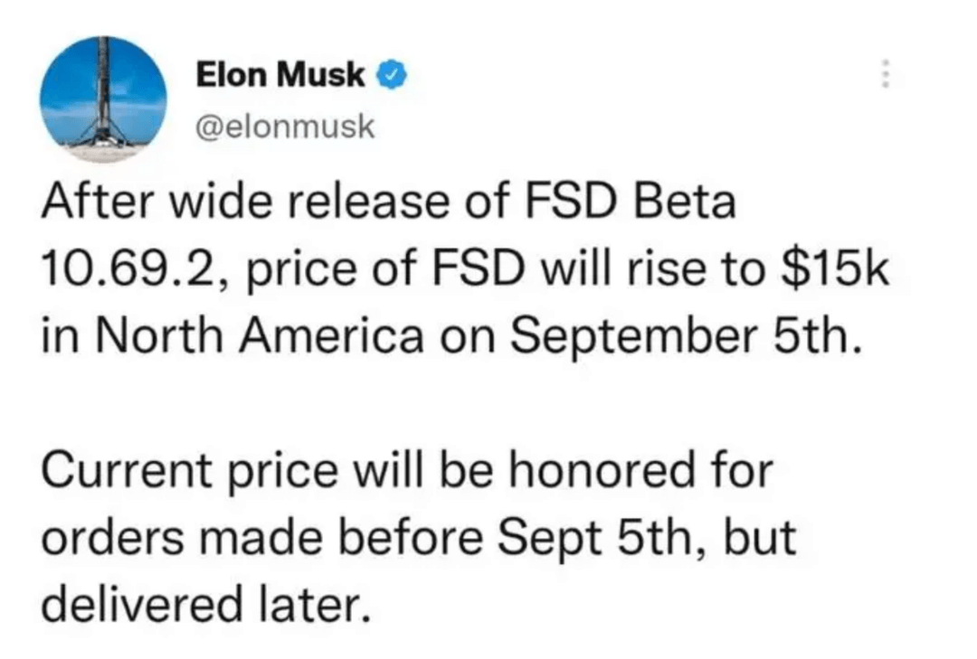Click the words "delivered later."

tap(206, 604)
